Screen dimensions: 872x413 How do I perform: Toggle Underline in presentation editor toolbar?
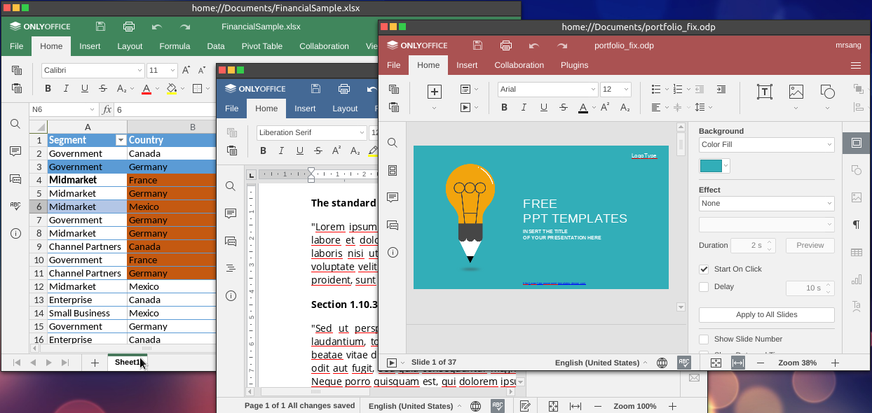[543, 107]
